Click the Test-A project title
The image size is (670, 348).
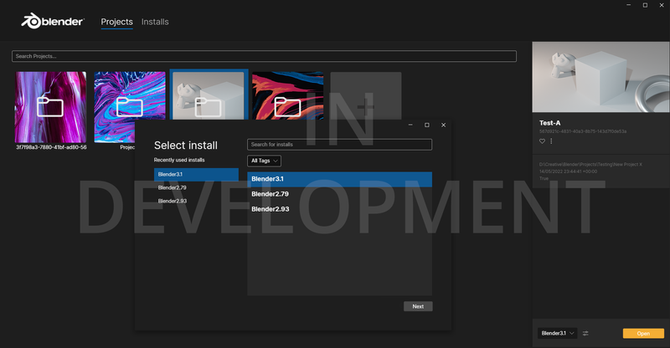[549, 123]
